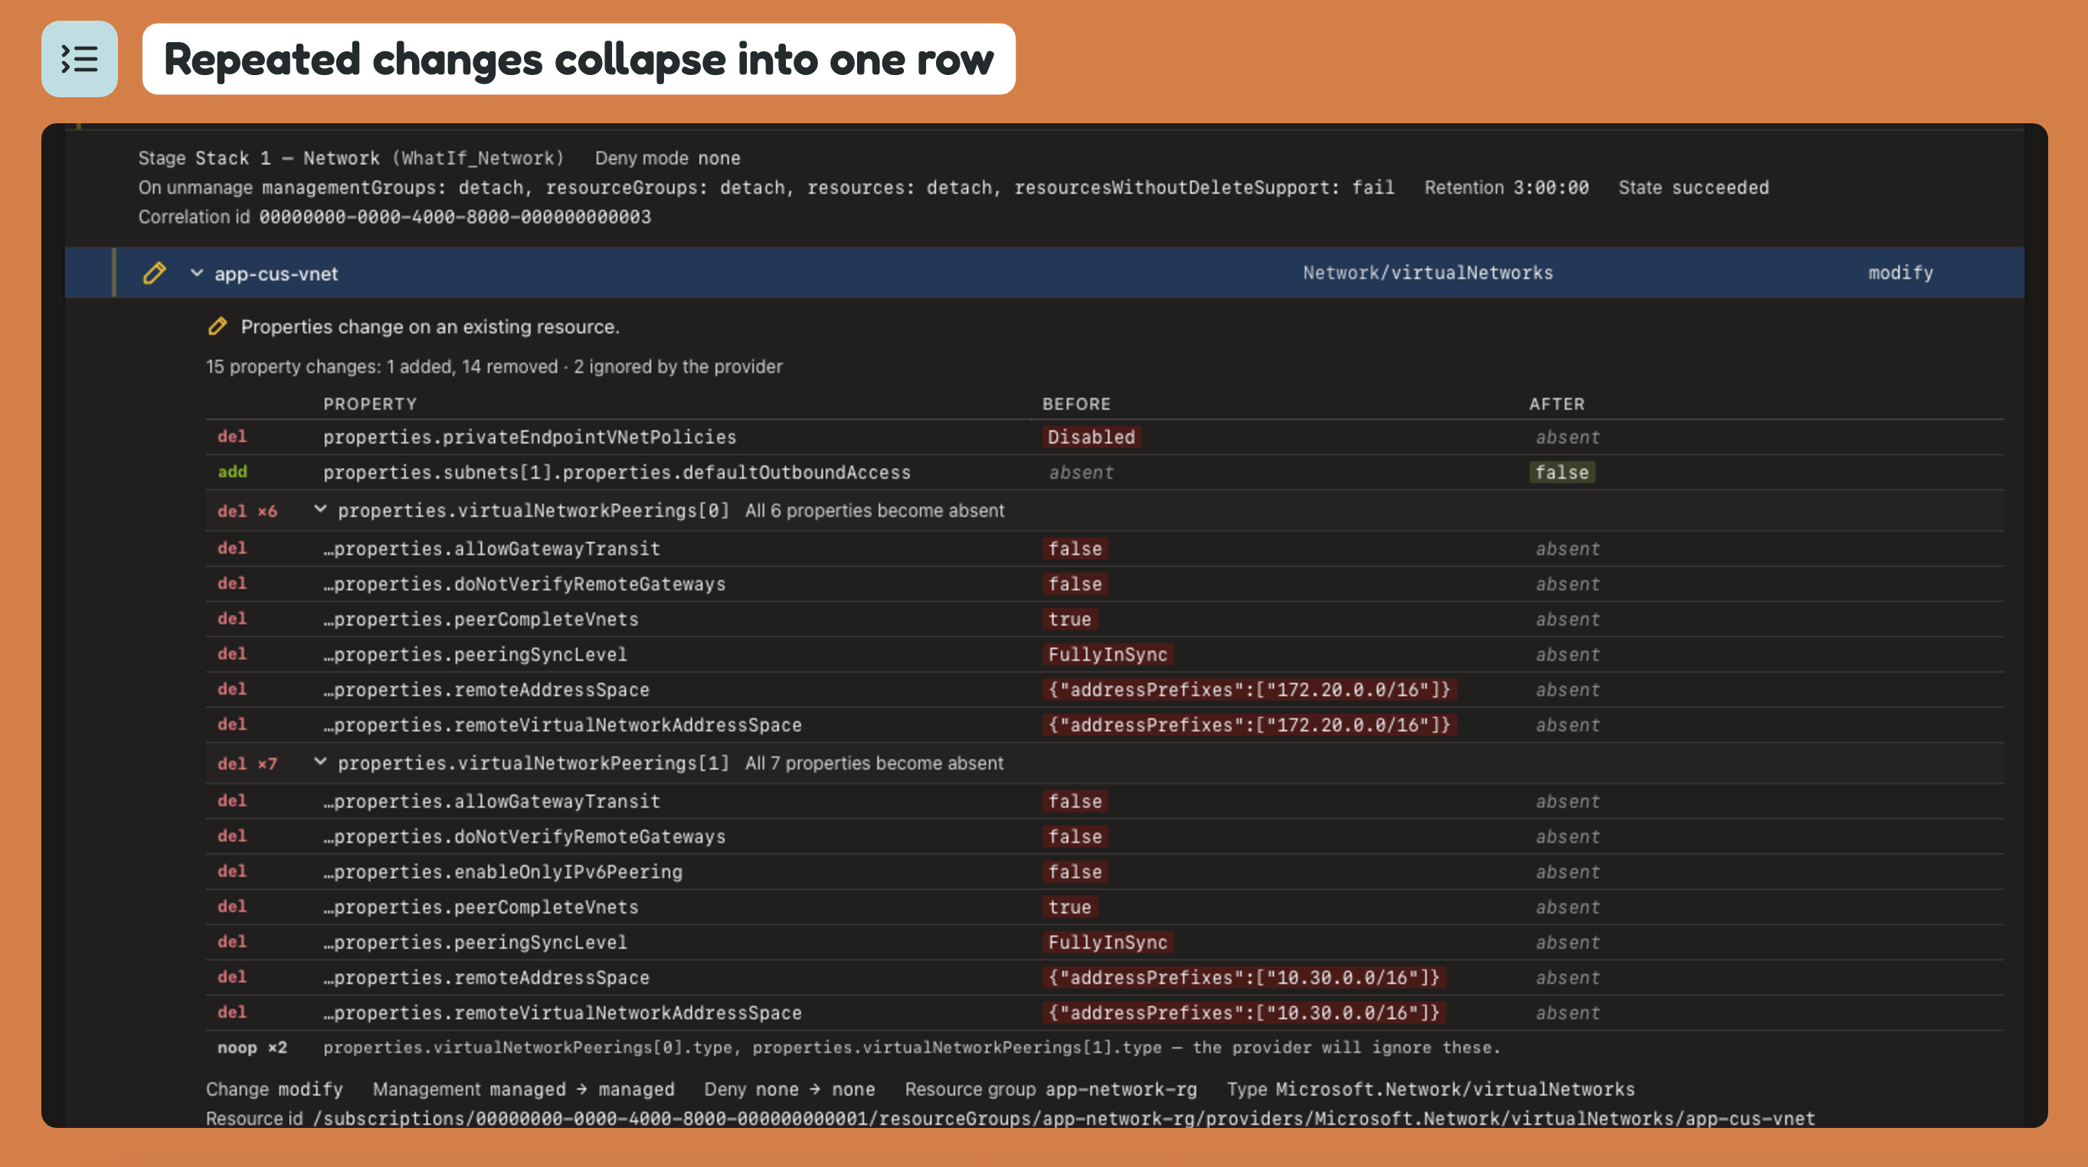Viewport: 2088px width, 1167px height.
Task: Click the 'del ×6' badge
Action: pyautogui.click(x=247, y=512)
